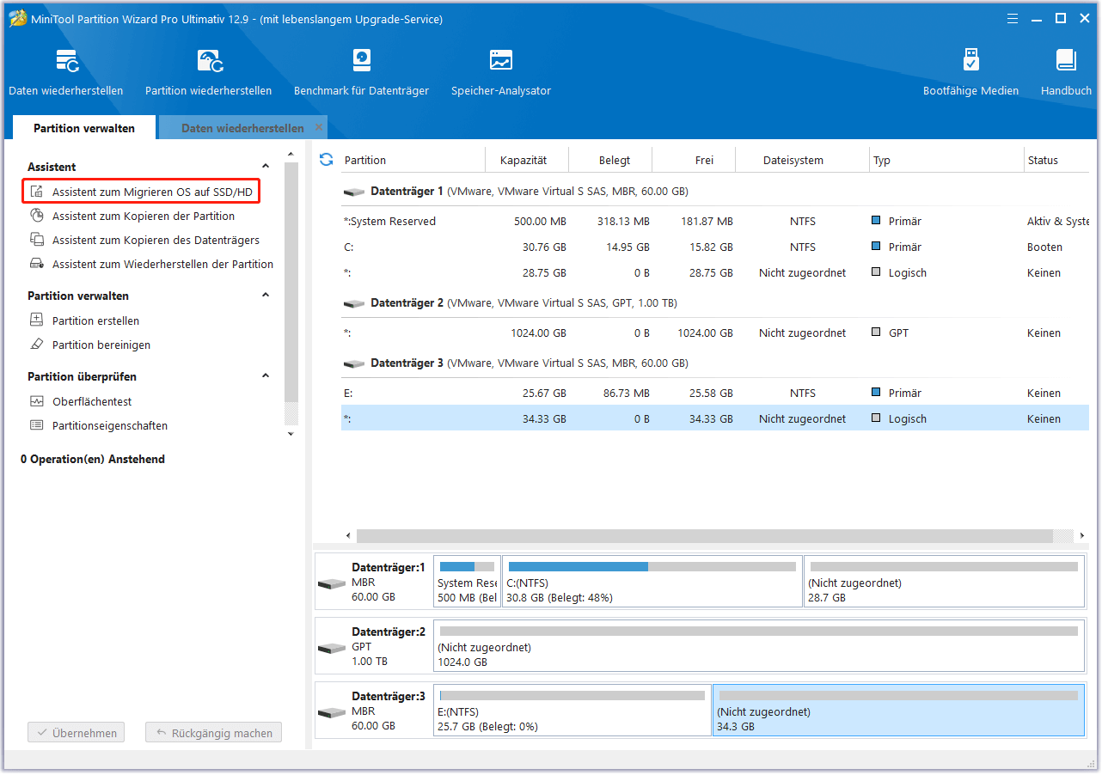Select the E: partition row
Screen dimensions: 1102x775
tap(715, 393)
